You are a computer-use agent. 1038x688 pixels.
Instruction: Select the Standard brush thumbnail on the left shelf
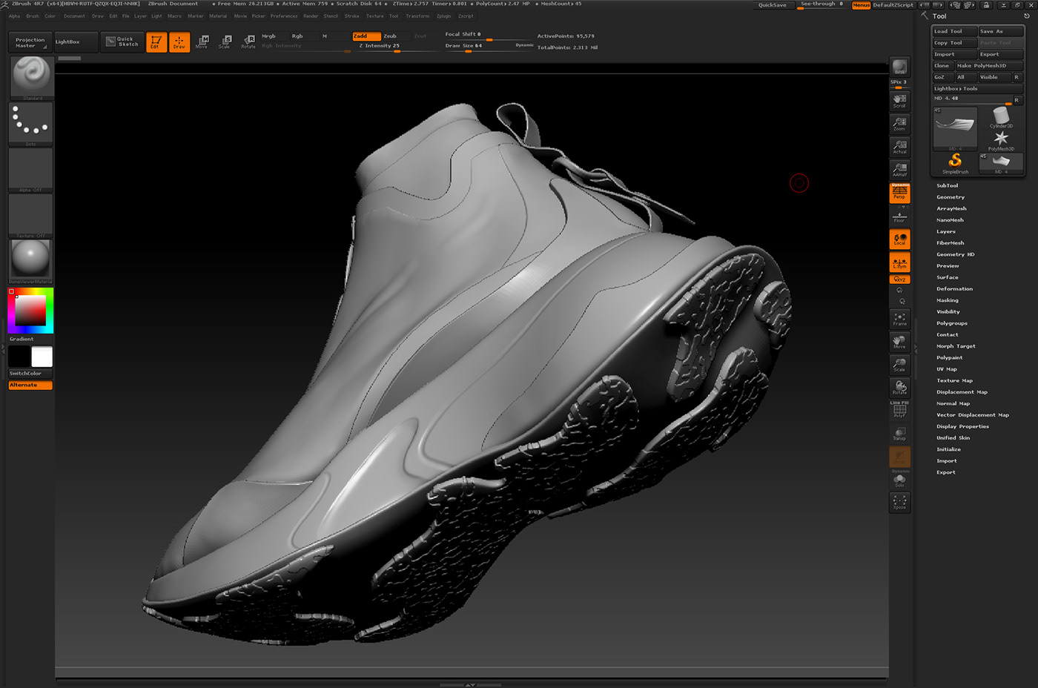[x=30, y=74]
